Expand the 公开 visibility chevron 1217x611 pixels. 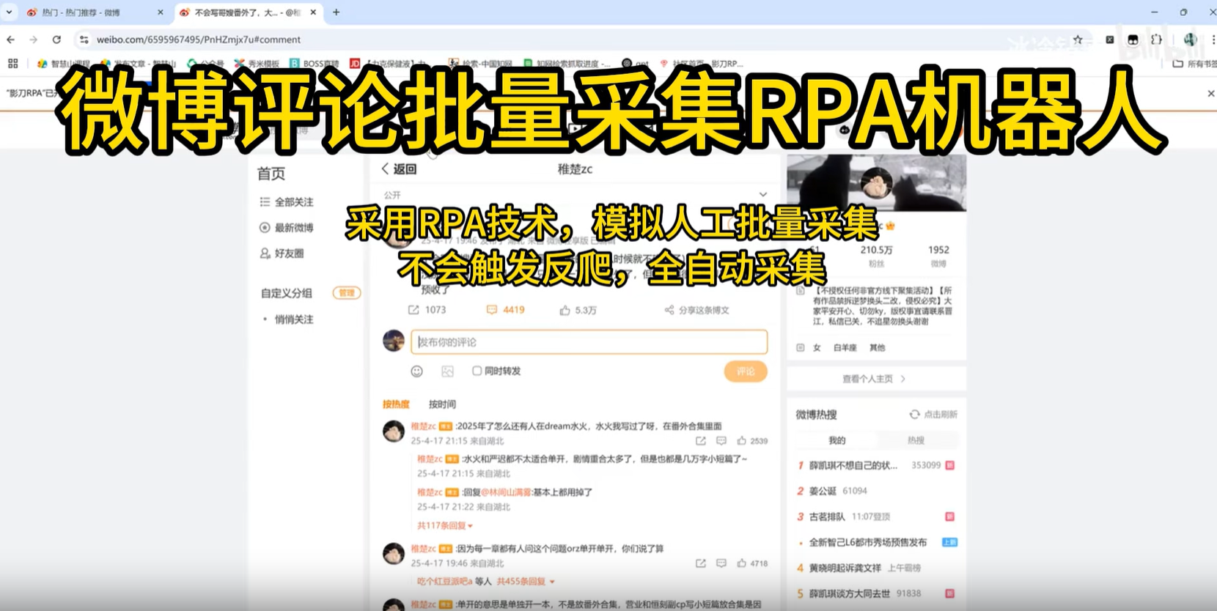coord(763,195)
